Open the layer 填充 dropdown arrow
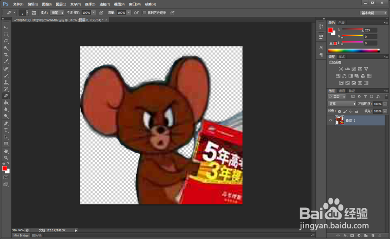 (385, 111)
